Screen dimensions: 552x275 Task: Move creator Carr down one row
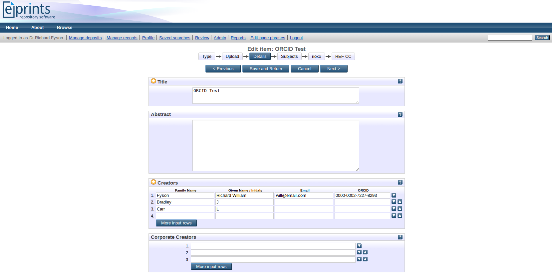click(394, 208)
